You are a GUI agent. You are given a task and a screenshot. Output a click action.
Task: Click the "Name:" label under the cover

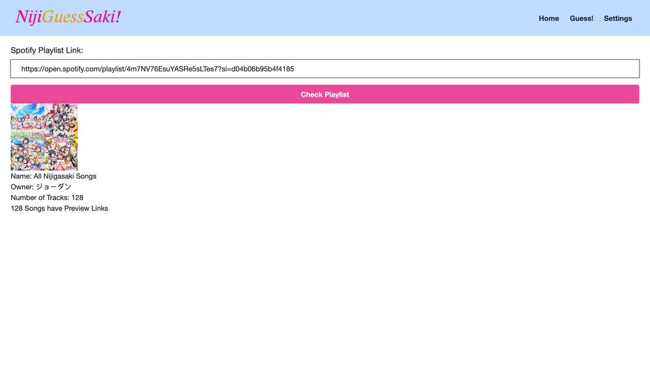click(21, 176)
